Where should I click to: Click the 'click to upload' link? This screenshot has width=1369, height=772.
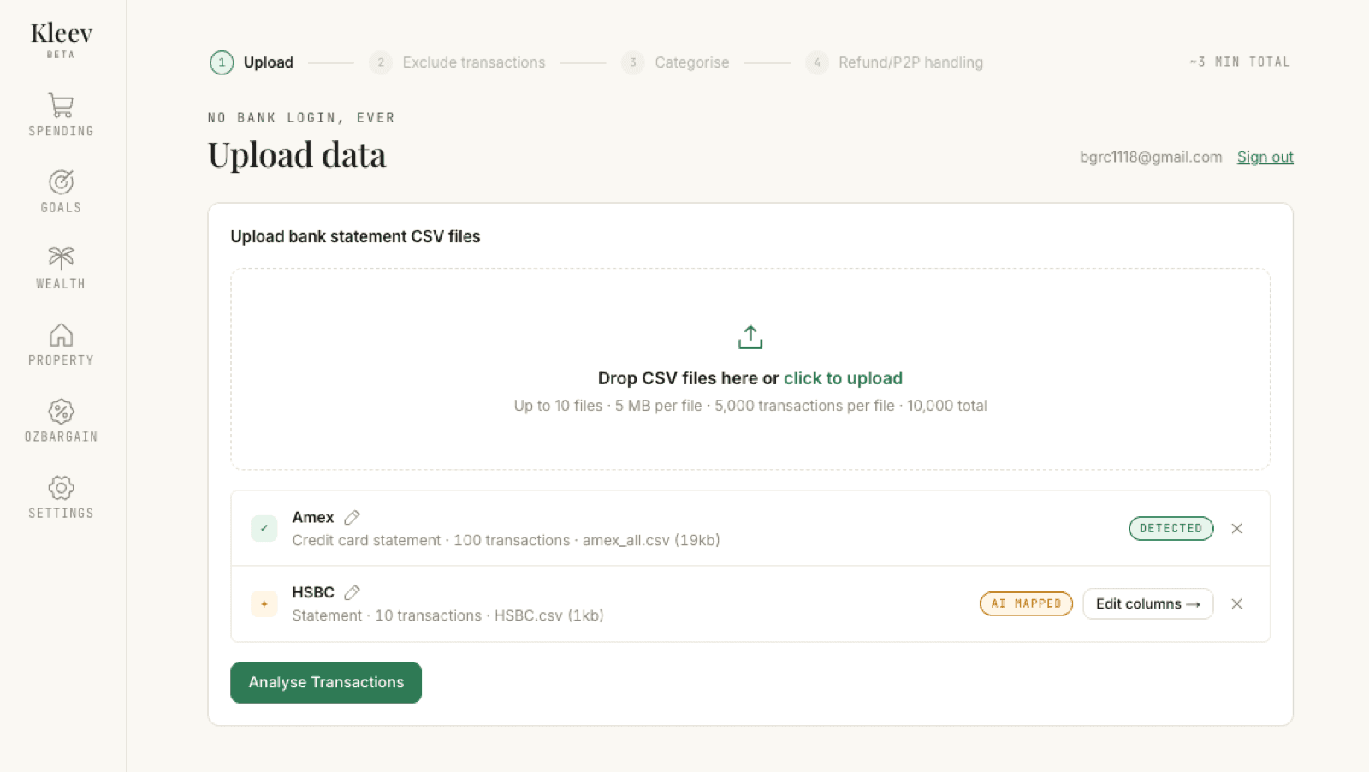click(x=843, y=378)
